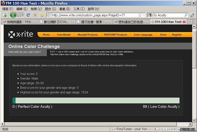Click the 'Your score: 0' text
The width and height of the screenshot is (197, 132).
pos(29,74)
